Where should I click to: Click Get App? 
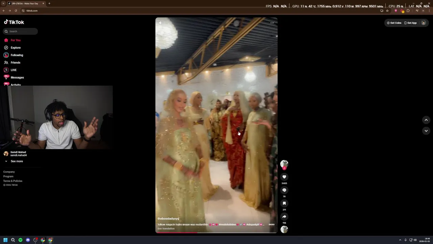point(410,23)
